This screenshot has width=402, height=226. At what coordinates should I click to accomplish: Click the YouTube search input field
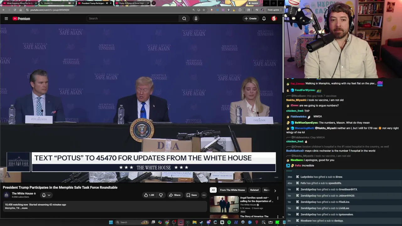click(132, 19)
